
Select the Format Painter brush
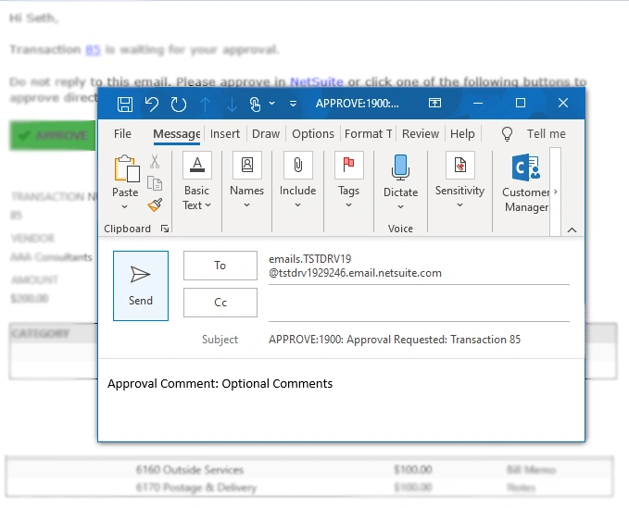(155, 204)
